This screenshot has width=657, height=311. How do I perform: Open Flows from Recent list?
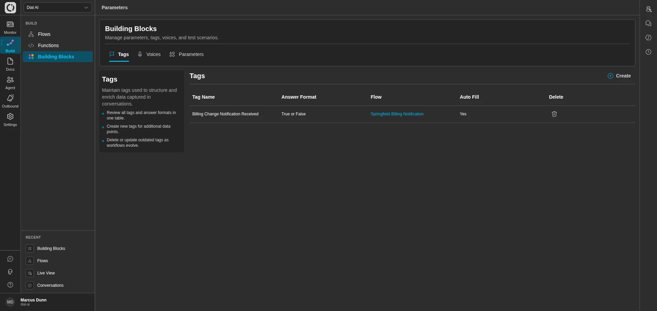click(x=43, y=261)
